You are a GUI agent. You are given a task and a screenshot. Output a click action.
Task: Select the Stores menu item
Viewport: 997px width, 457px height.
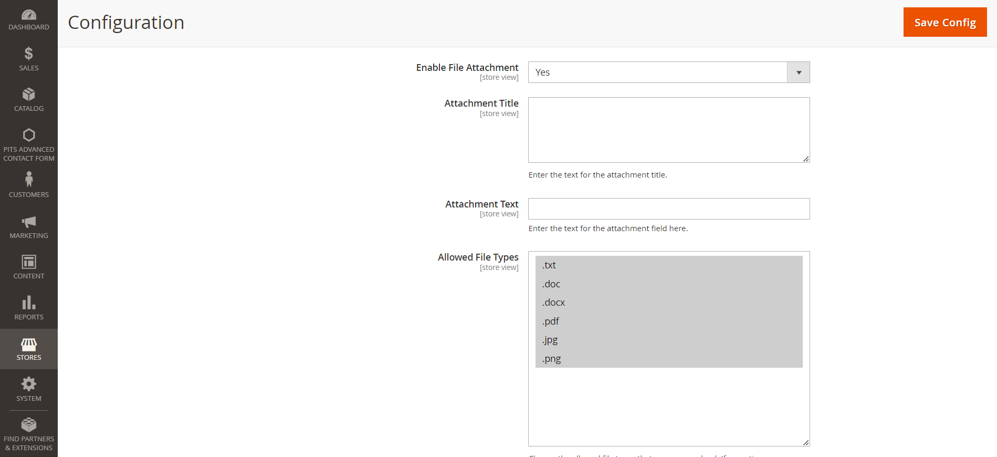coord(29,349)
